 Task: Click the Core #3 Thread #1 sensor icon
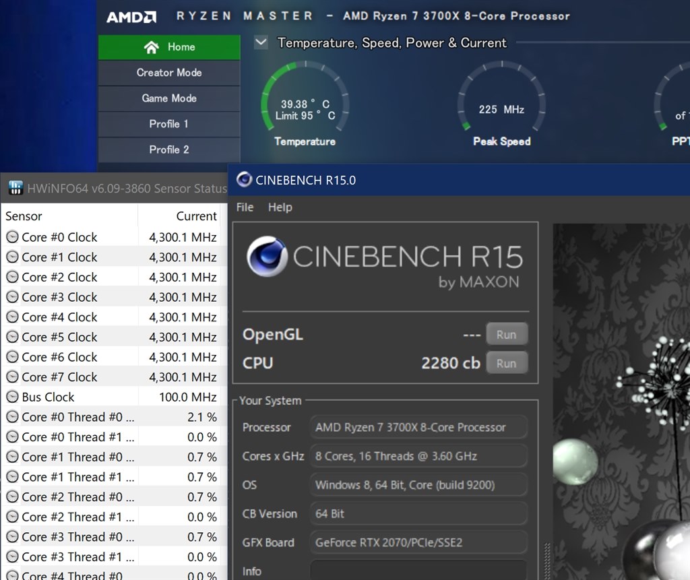pyautogui.click(x=12, y=556)
